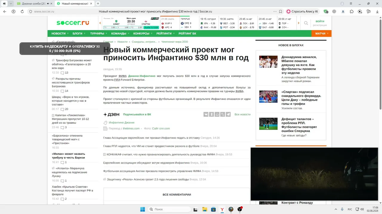
Task: Open a new browser tab with plus
Action: tap(98, 4)
